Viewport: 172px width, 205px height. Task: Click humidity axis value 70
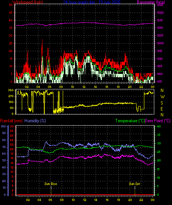4,147
